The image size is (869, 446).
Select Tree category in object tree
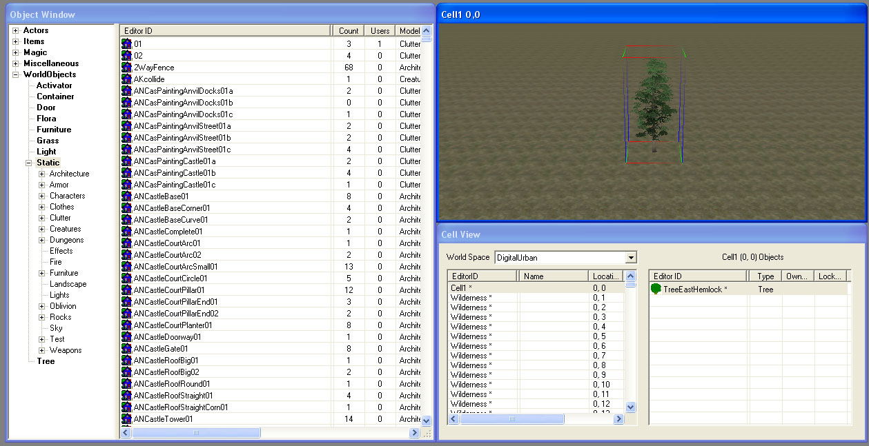click(x=46, y=361)
